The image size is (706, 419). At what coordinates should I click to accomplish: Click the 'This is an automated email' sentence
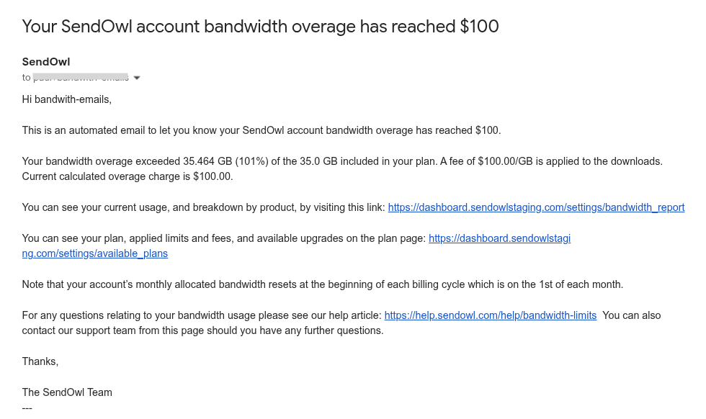[261, 130]
